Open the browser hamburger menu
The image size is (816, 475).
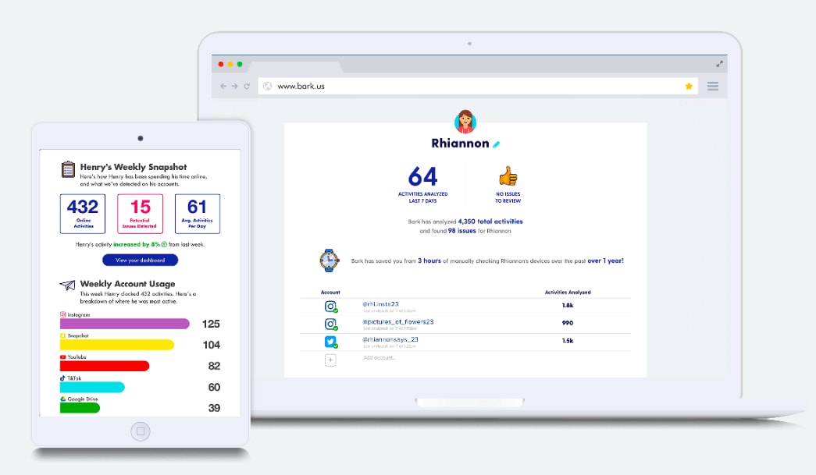click(x=712, y=86)
